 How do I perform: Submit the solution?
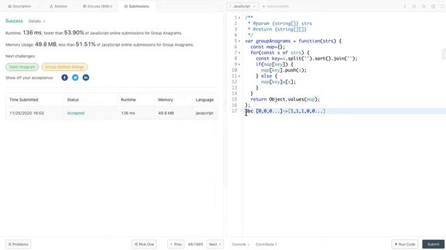coord(433,244)
